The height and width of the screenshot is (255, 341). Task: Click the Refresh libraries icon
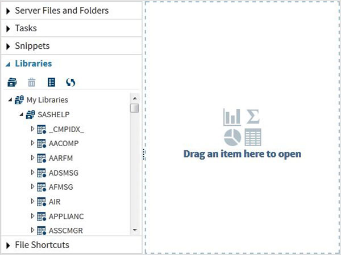[x=70, y=82]
